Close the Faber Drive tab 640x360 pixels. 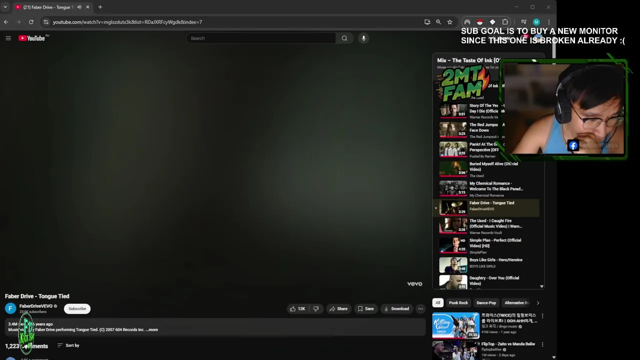87,7
